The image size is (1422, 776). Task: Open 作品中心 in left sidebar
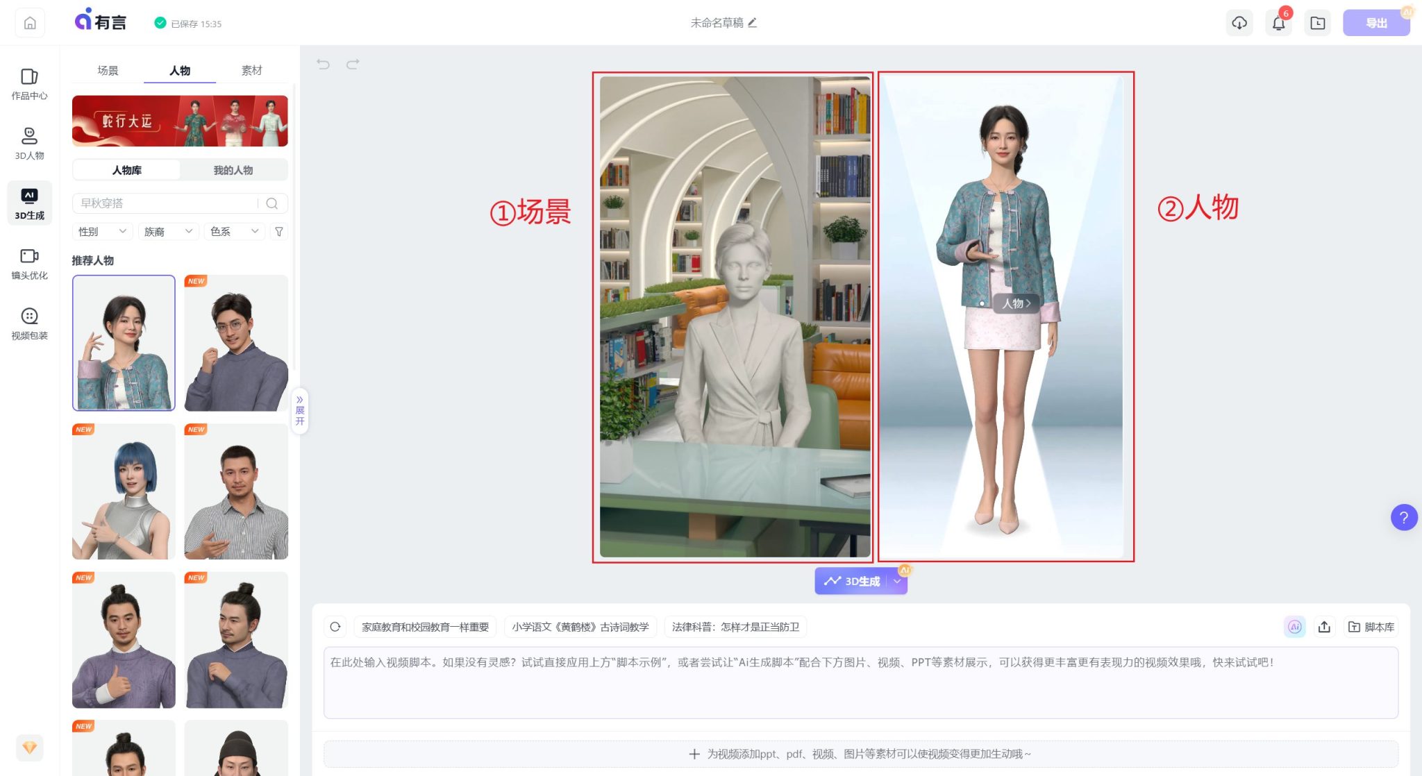29,84
